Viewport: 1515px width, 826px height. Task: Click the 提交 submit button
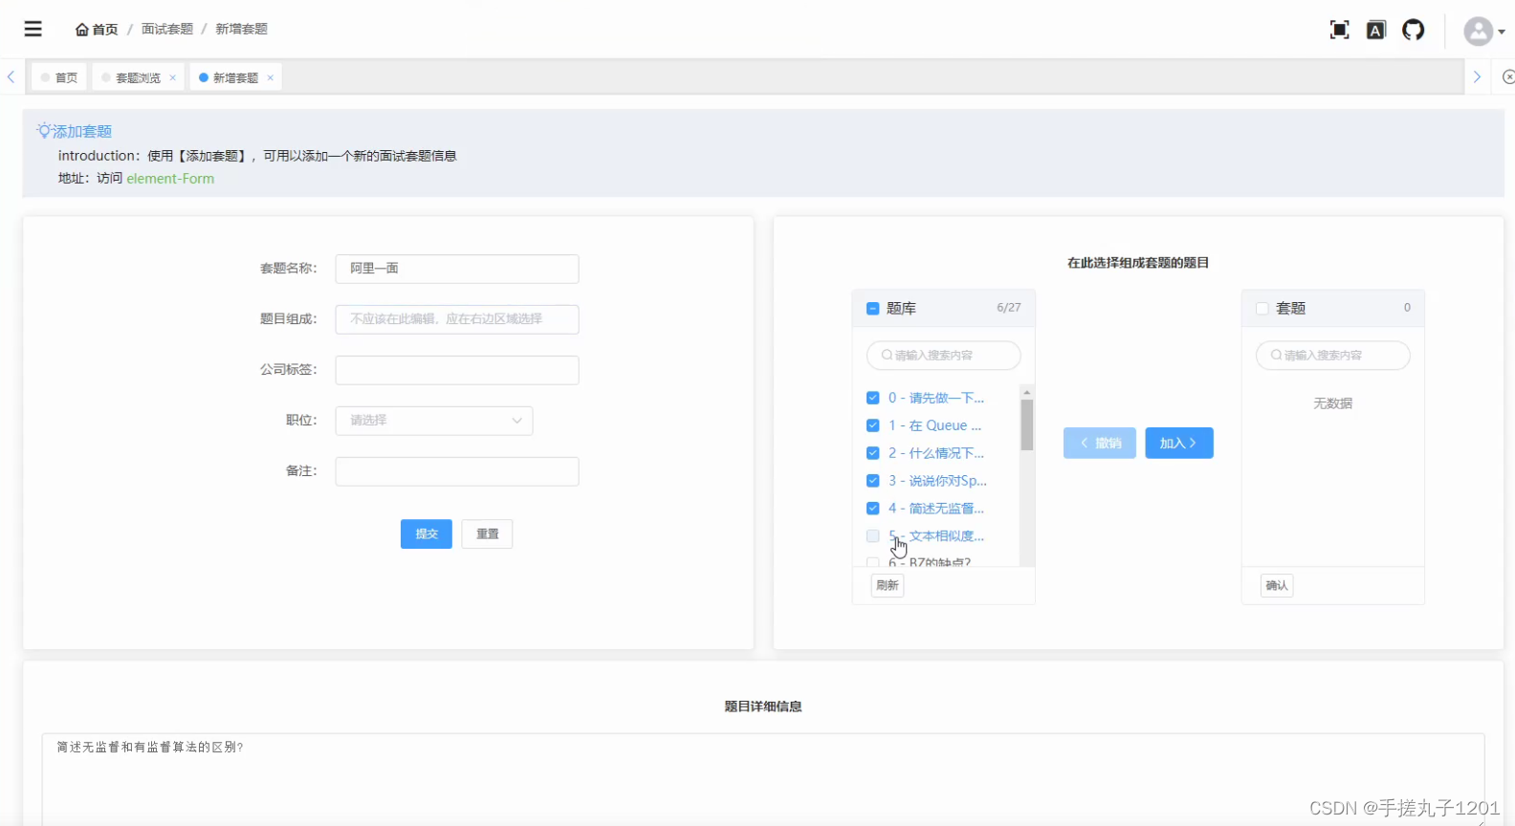427,533
